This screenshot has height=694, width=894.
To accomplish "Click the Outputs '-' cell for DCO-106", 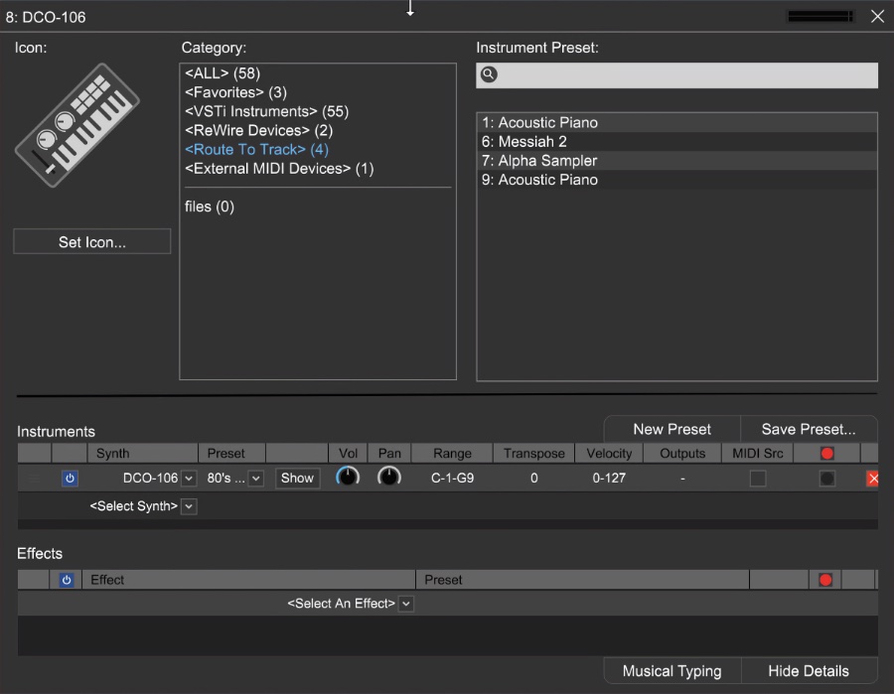I will (x=682, y=478).
